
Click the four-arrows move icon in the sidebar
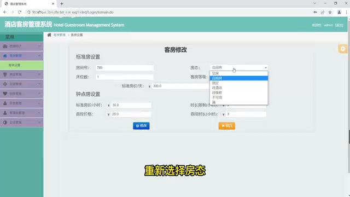5,84
